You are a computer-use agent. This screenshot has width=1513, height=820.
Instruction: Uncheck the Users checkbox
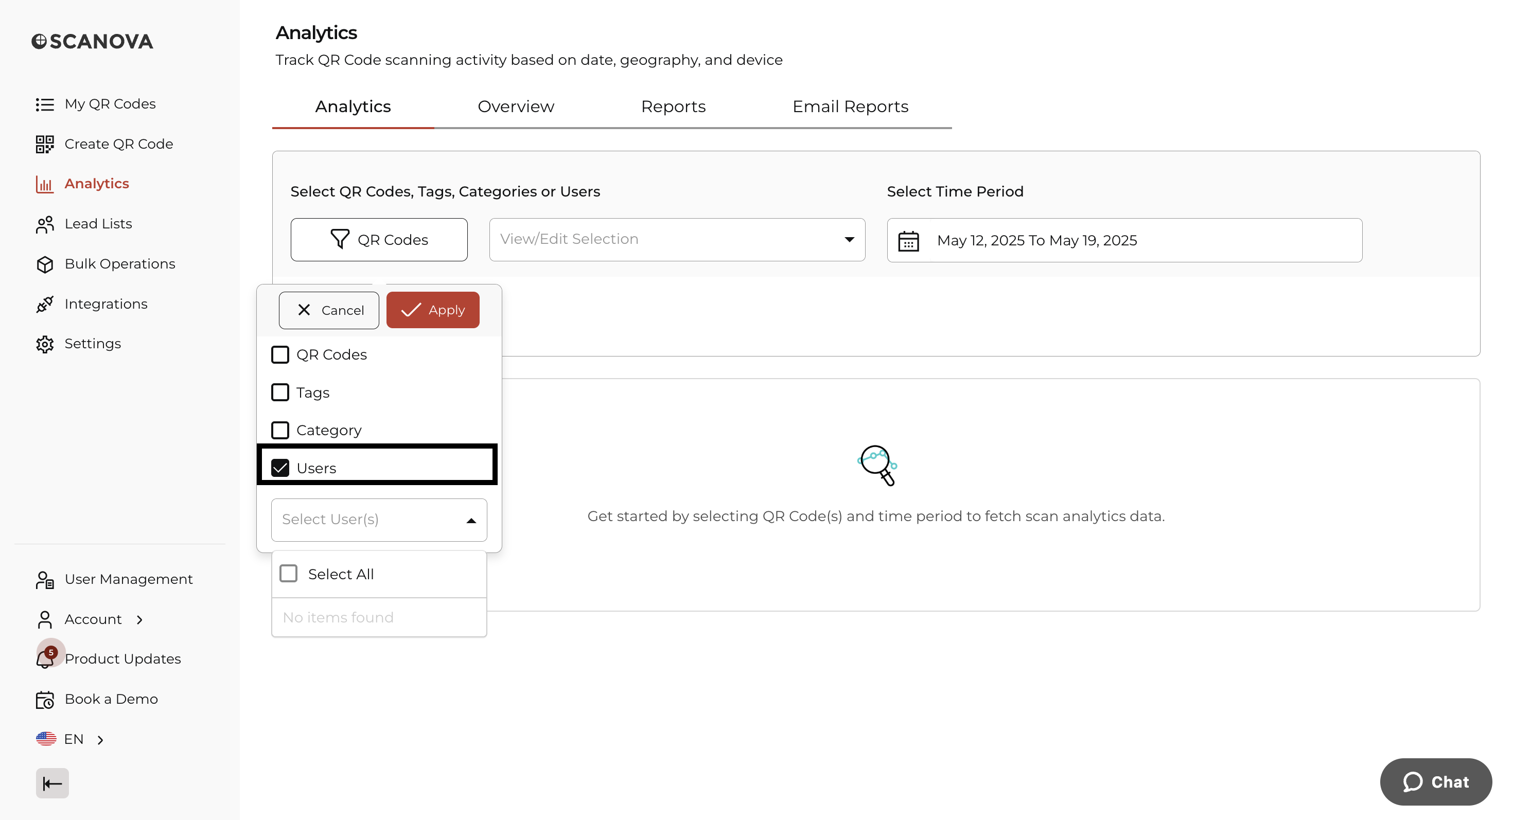pos(280,468)
